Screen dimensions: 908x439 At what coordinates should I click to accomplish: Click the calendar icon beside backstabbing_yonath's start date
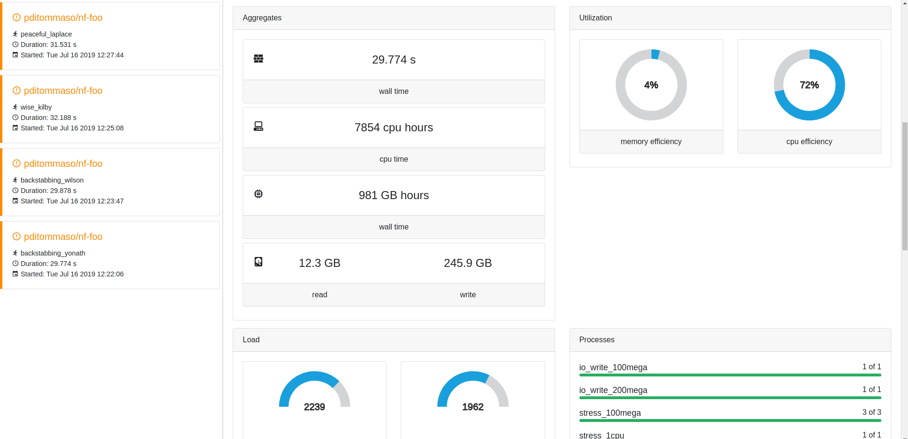click(15, 274)
